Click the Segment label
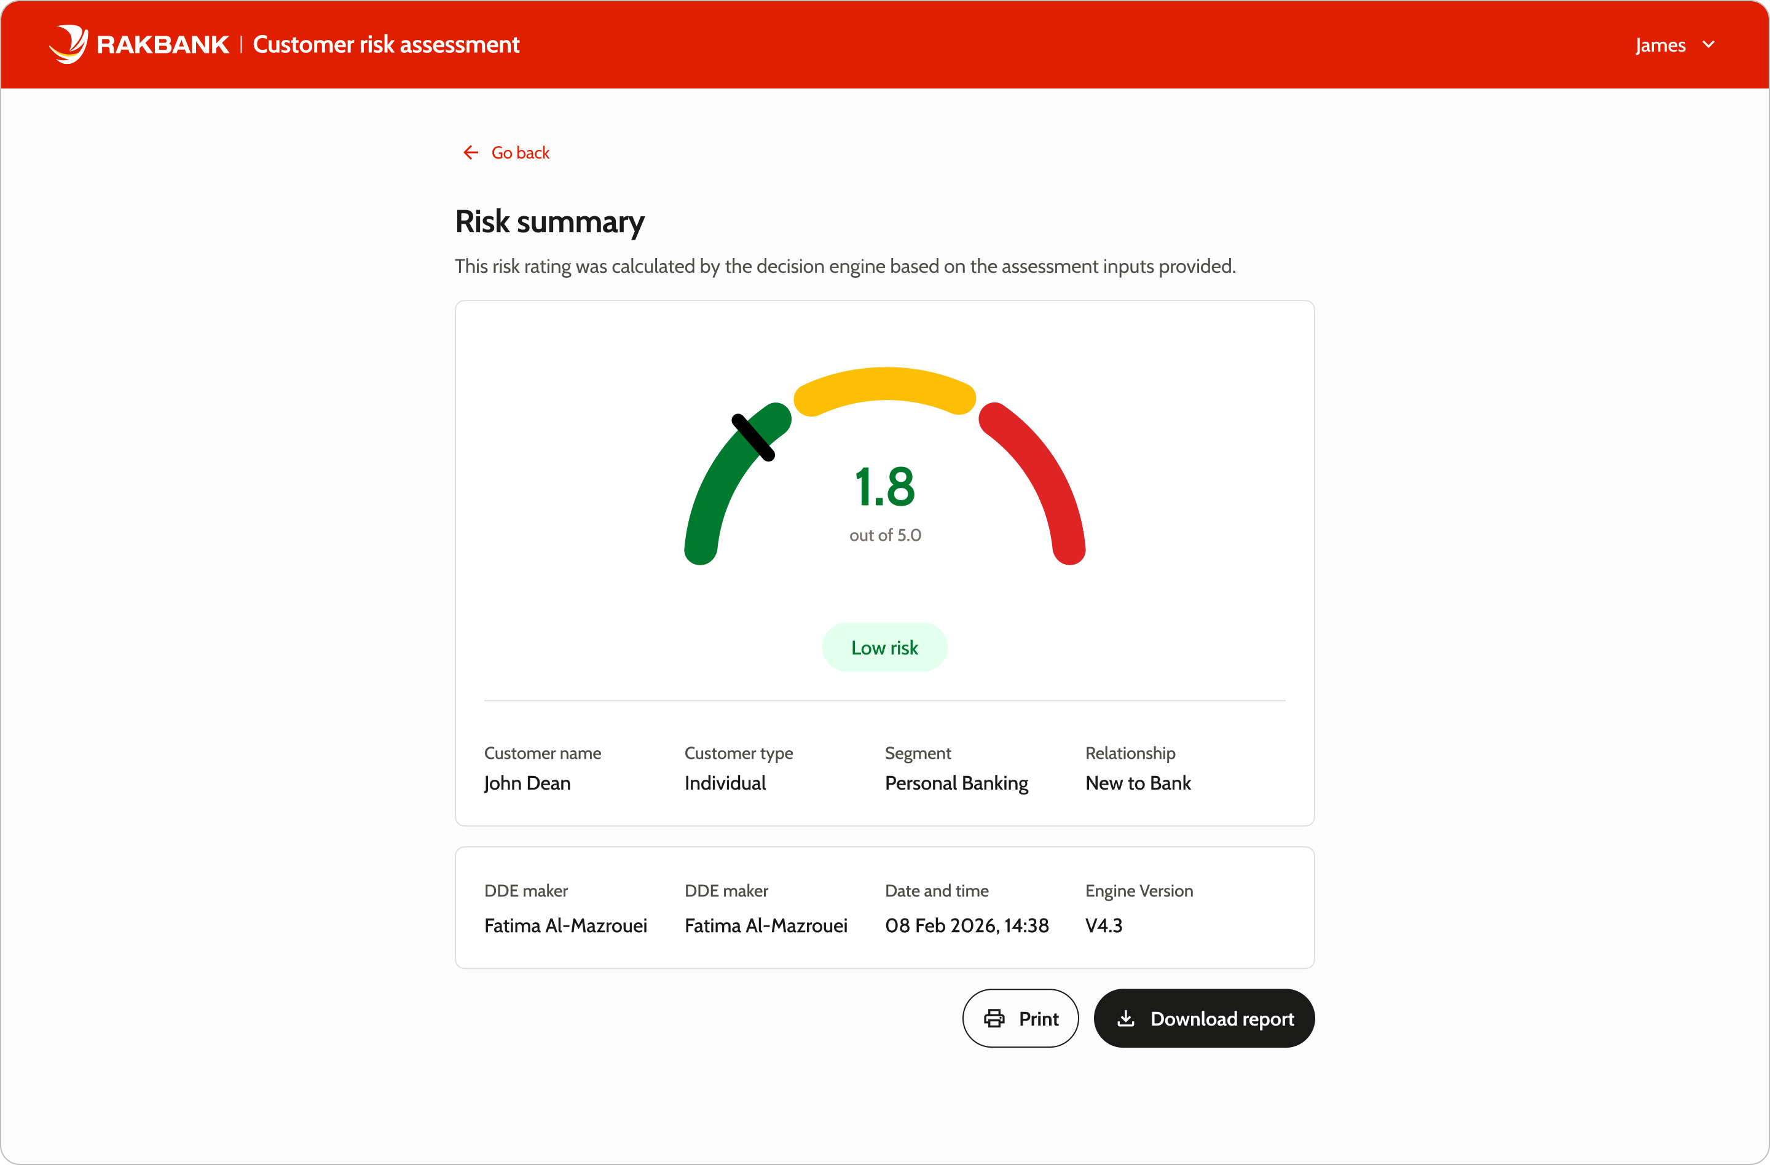The height and width of the screenshot is (1165, 1770). 918,753
